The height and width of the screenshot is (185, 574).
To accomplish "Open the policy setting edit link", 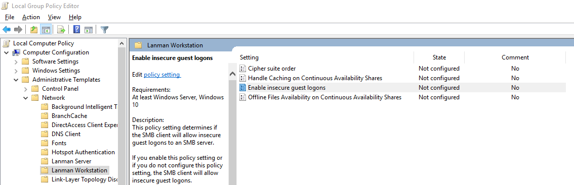I will 162,75.
